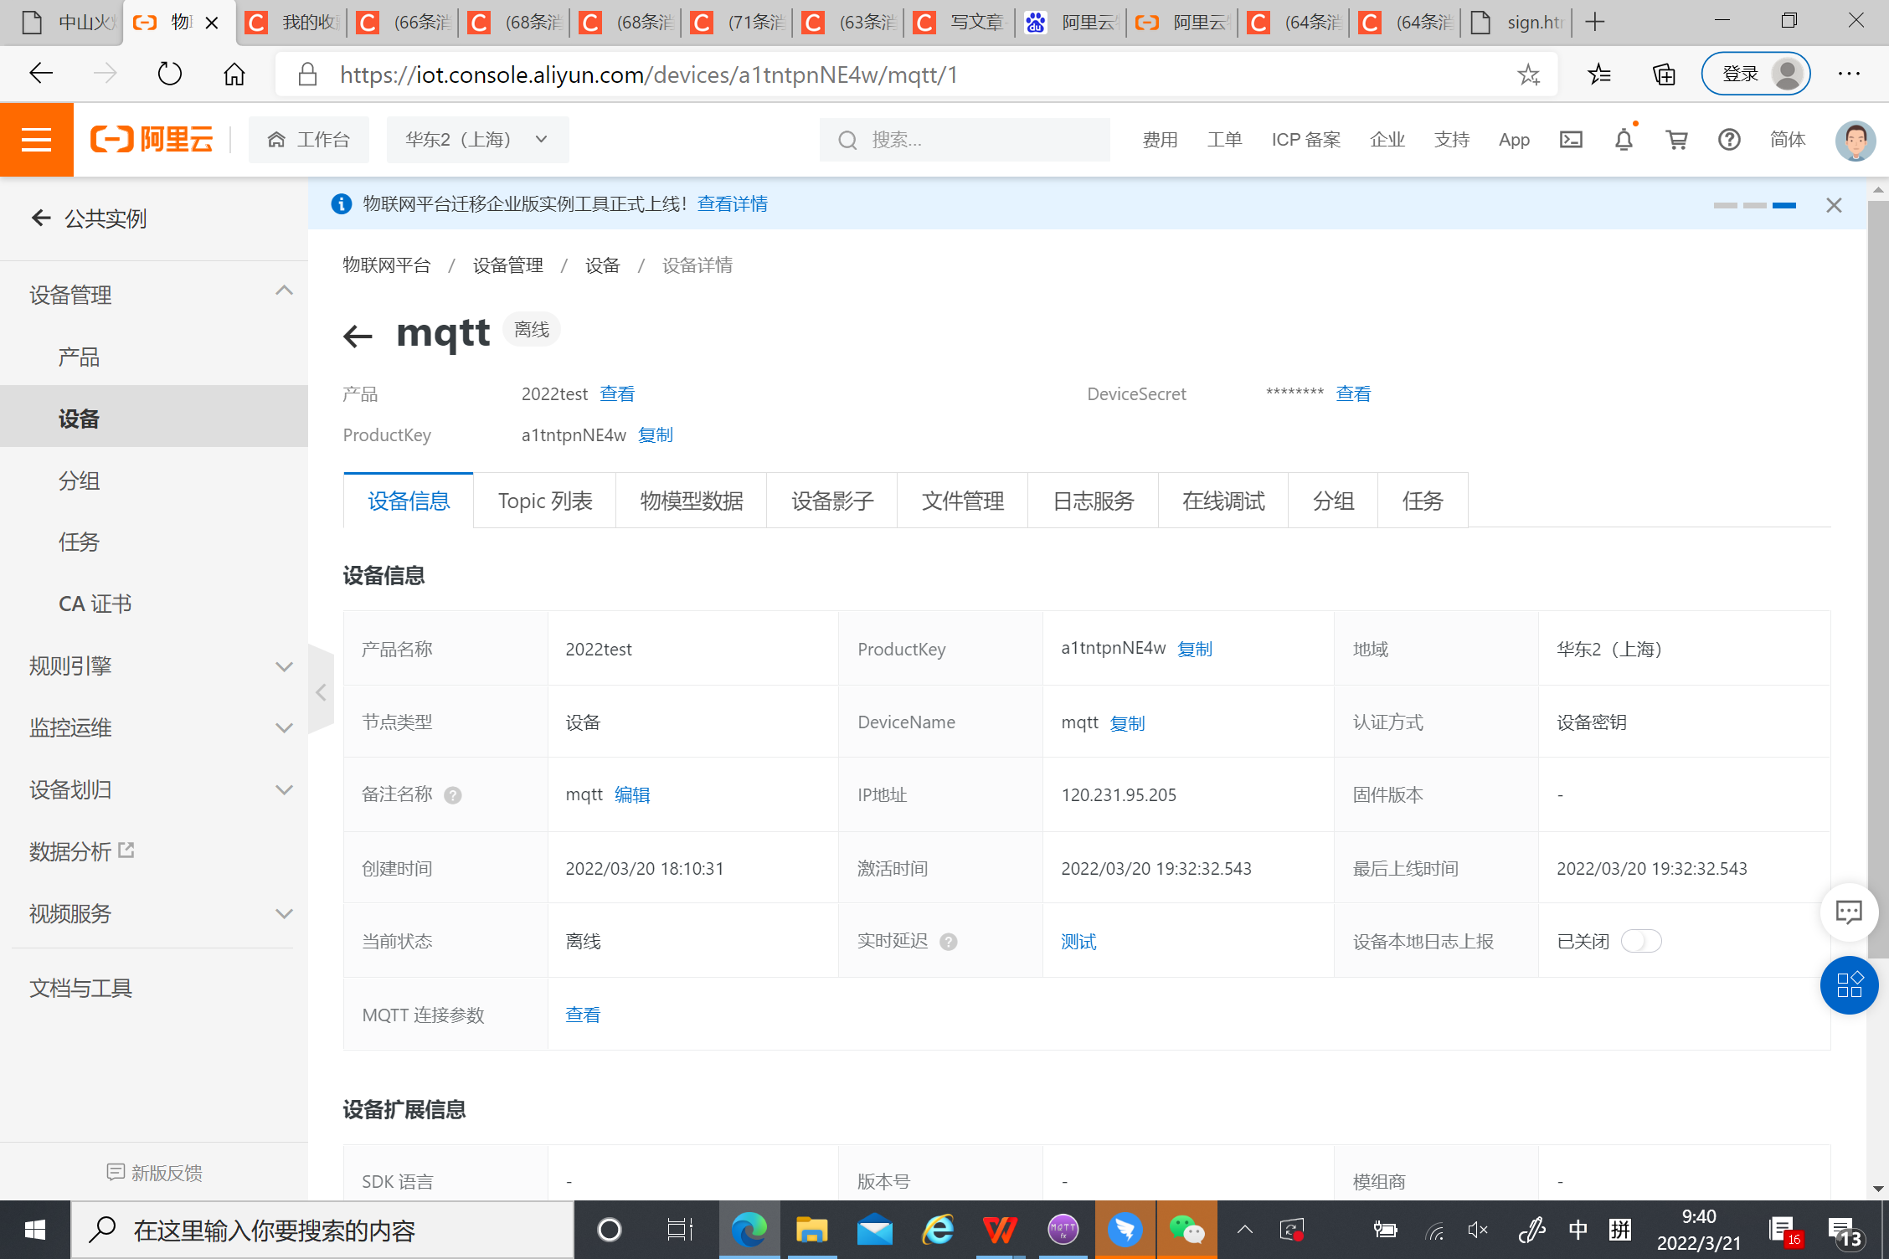Open the notifications bell

coord(1624,140)
